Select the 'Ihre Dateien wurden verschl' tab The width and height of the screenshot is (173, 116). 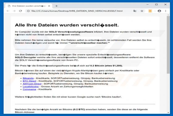pyautogui.click(x=29, y=6)
